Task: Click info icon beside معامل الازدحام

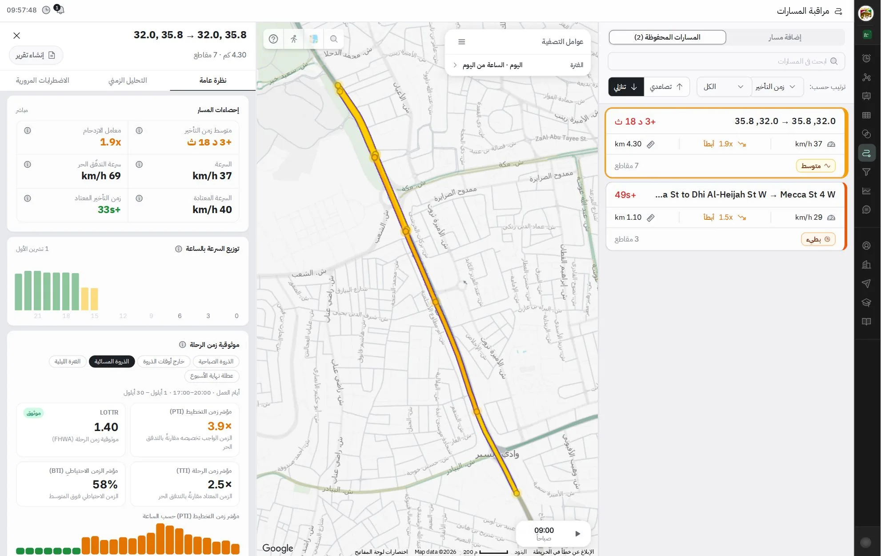Action: [28, 130]
